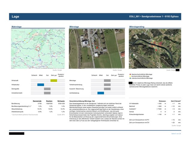Click the 'Bahnhof' row label
The height and width of the screenshot is (149, 192).
(x=132, y=106)
